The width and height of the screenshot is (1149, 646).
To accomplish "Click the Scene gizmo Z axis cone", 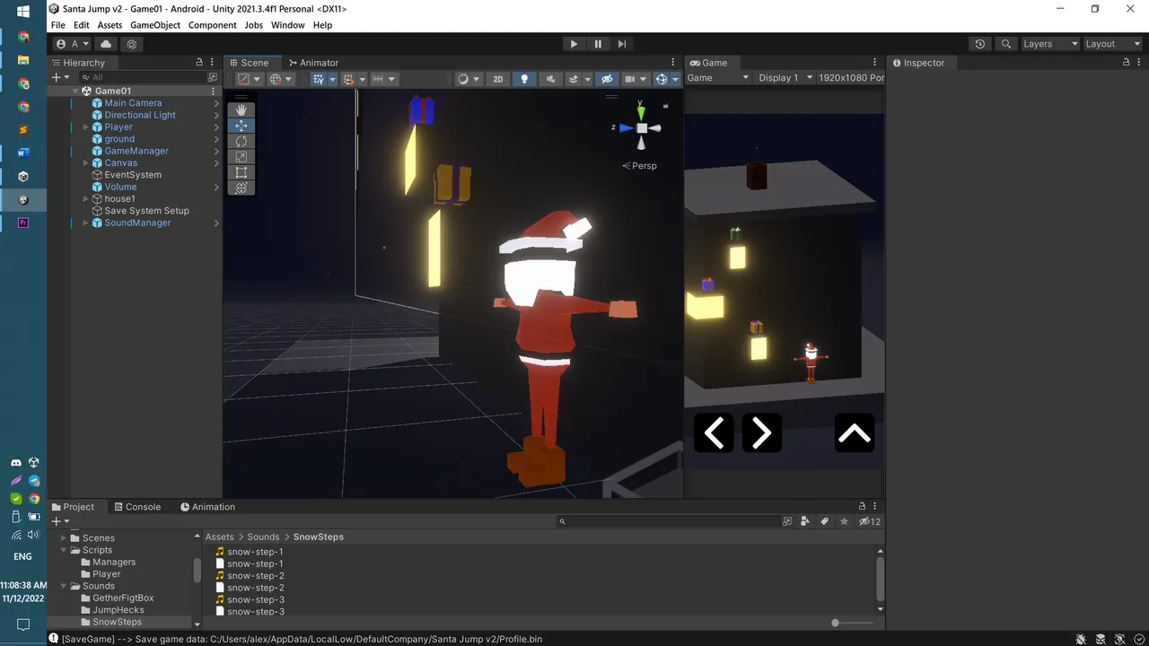I will coord(626,127).
